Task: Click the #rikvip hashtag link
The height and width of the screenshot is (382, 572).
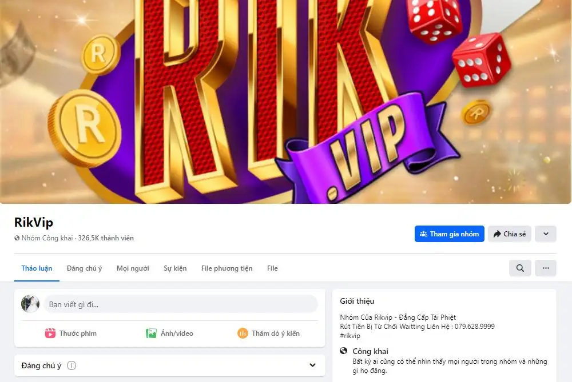Action: [x=350, y=336]
